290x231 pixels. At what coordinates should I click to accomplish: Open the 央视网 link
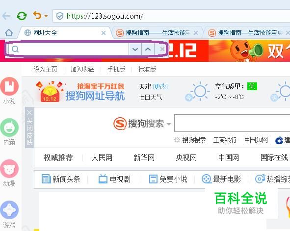[x=186, y=157]
